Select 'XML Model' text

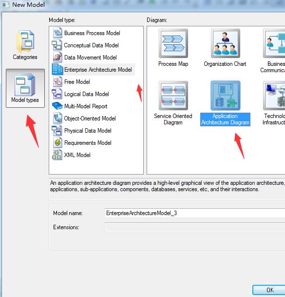pyautogui.click(x=77, y=155)
